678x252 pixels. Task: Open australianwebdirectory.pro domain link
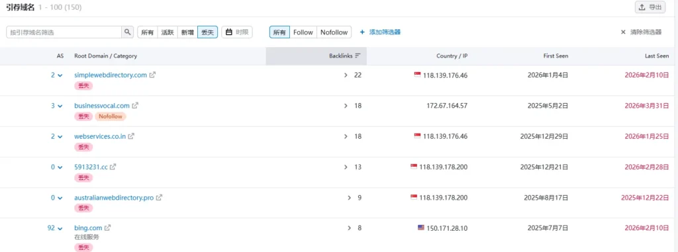pyautogui.click(x=114, y=198)
